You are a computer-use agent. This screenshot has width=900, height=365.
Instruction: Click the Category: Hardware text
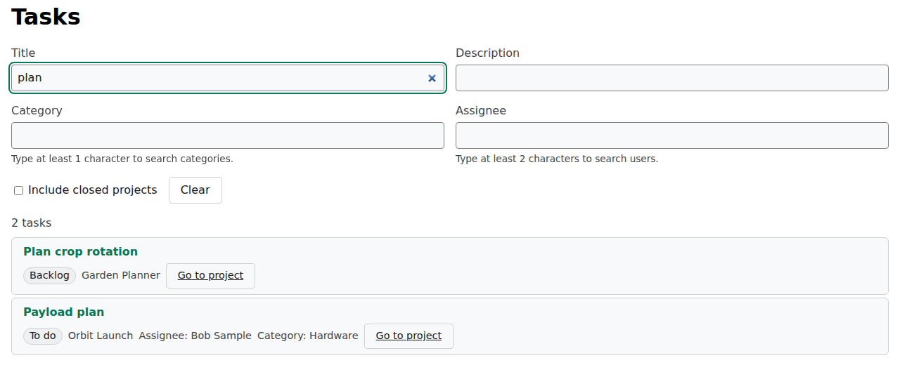tap(308, 336)
